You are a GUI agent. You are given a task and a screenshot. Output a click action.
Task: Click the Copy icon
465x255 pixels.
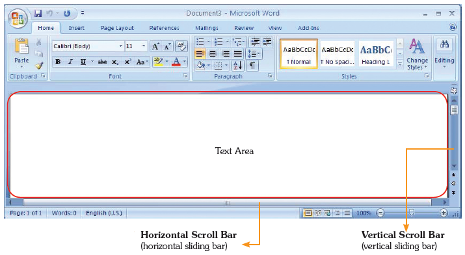[x=39, y=54]
